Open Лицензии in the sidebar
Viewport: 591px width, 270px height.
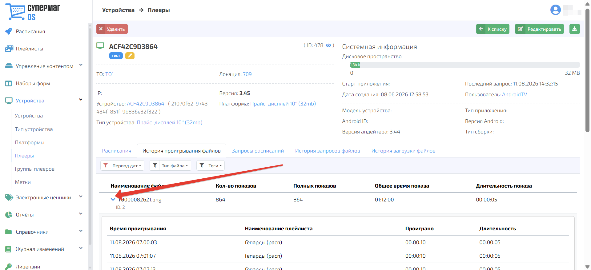pos(28,267)
